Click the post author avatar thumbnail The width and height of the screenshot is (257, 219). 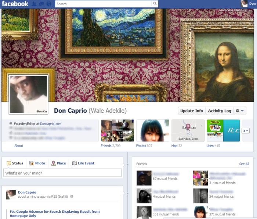pyautogui.click(x=11, y=195)
